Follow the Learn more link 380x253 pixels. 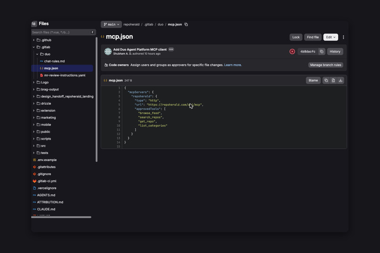pos(232,65)
